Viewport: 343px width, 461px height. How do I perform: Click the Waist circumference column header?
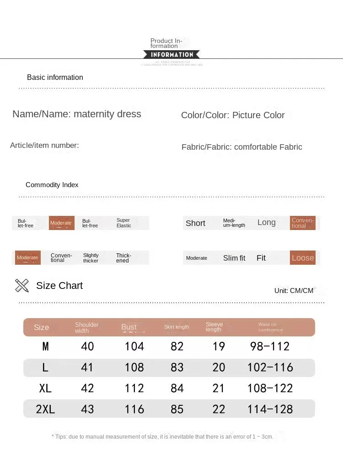pyautogui.click(x=270, y=327)
